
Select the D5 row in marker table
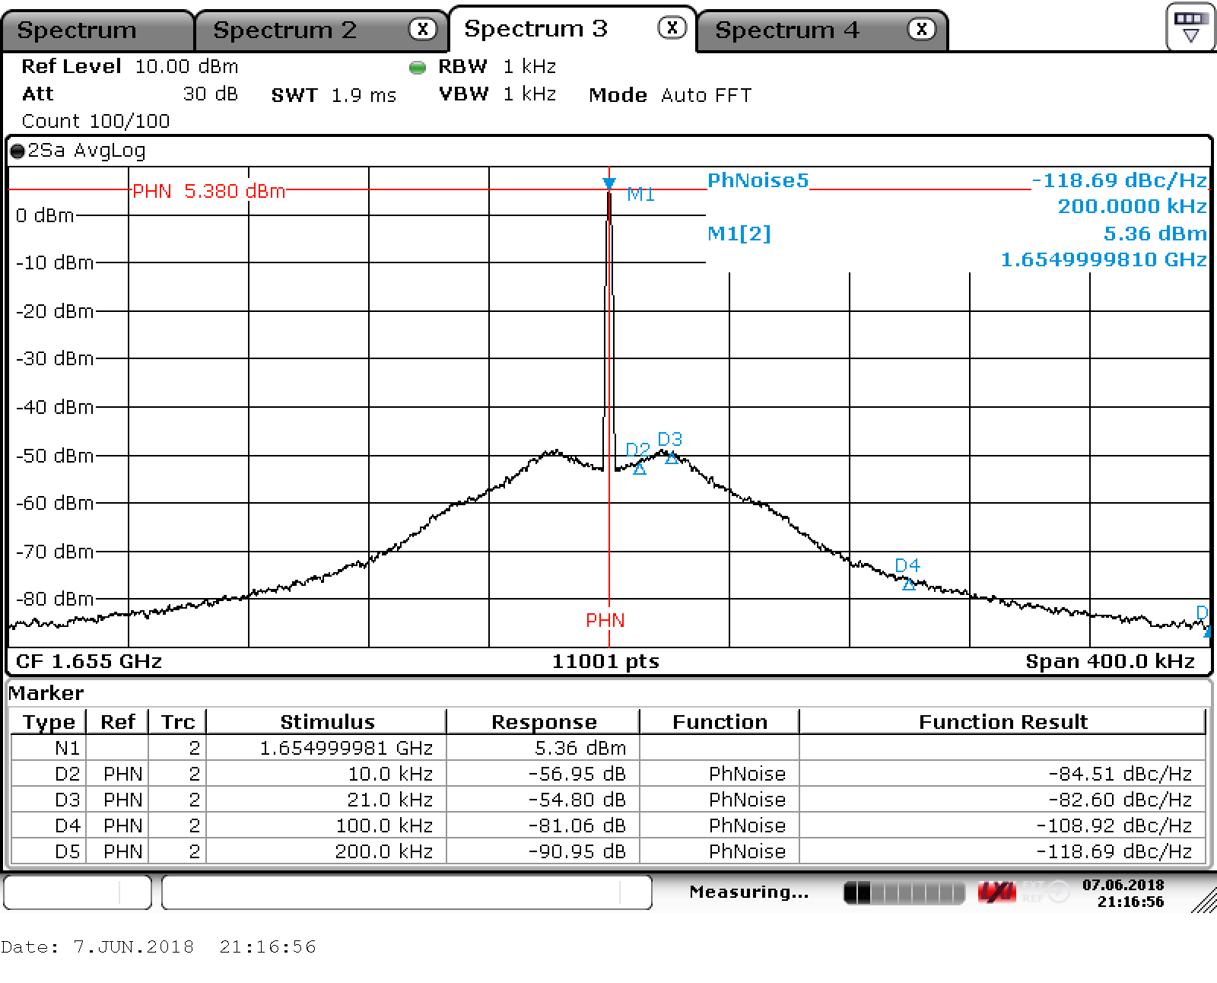click(x=607, y=851)
